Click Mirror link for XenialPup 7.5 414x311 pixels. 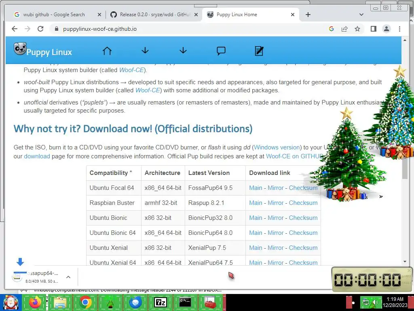(x=275, y=248)
